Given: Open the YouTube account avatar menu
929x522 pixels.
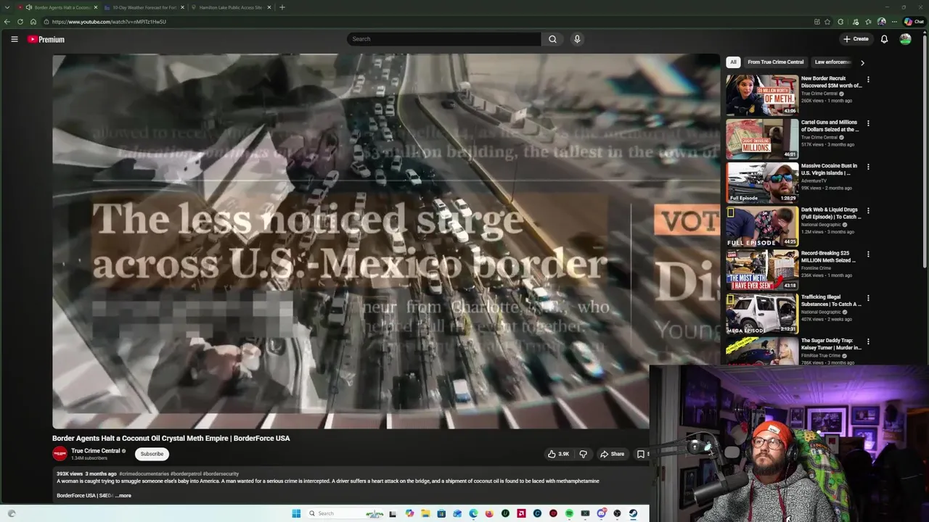Looking at the screenshot, I should pos(905,39).
